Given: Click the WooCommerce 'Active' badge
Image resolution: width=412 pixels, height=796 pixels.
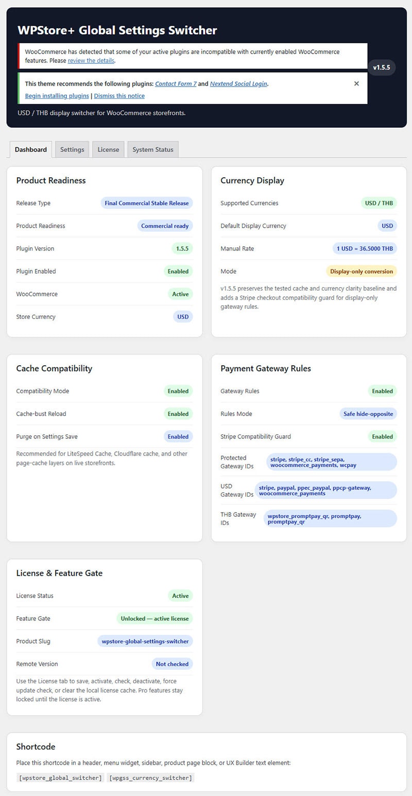Looking at the screenshot, I should [x=180, y=294].
